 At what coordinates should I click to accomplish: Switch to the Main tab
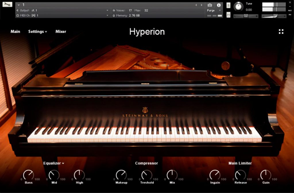point(15,32)
